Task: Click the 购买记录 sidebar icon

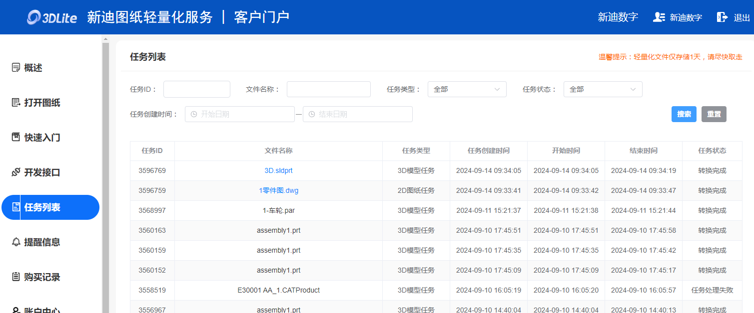Action: pyautogui.click(x=16, y=277)
